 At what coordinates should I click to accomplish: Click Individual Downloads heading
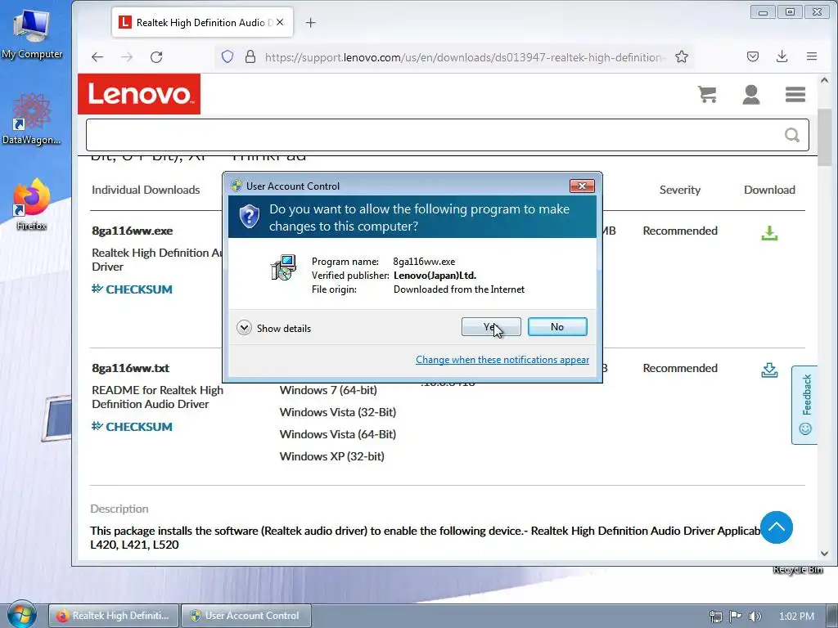(x=146, y=190)
